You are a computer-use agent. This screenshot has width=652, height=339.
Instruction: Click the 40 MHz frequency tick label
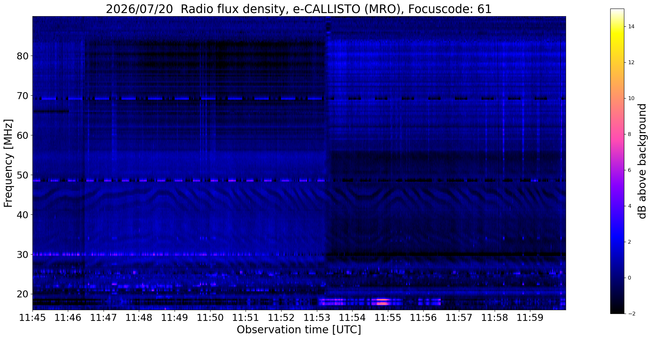[23, 215]
